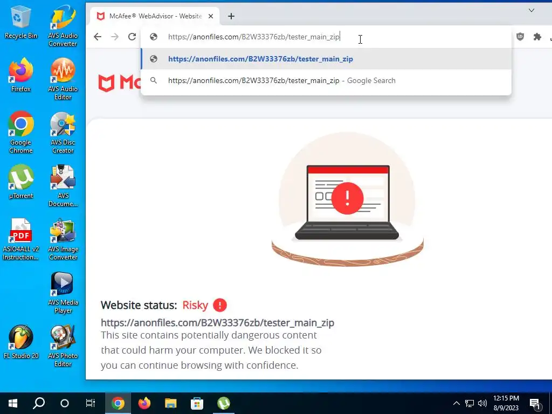Go back in Chrome browser

[x=98, y=37]
